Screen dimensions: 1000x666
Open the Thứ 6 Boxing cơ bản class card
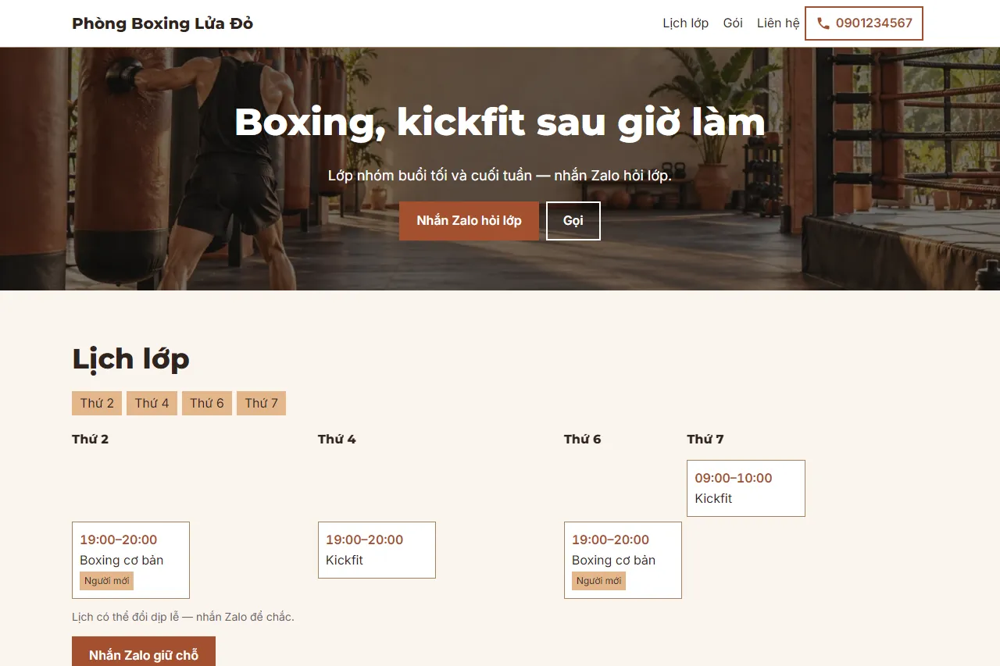[x=623, y=560]
